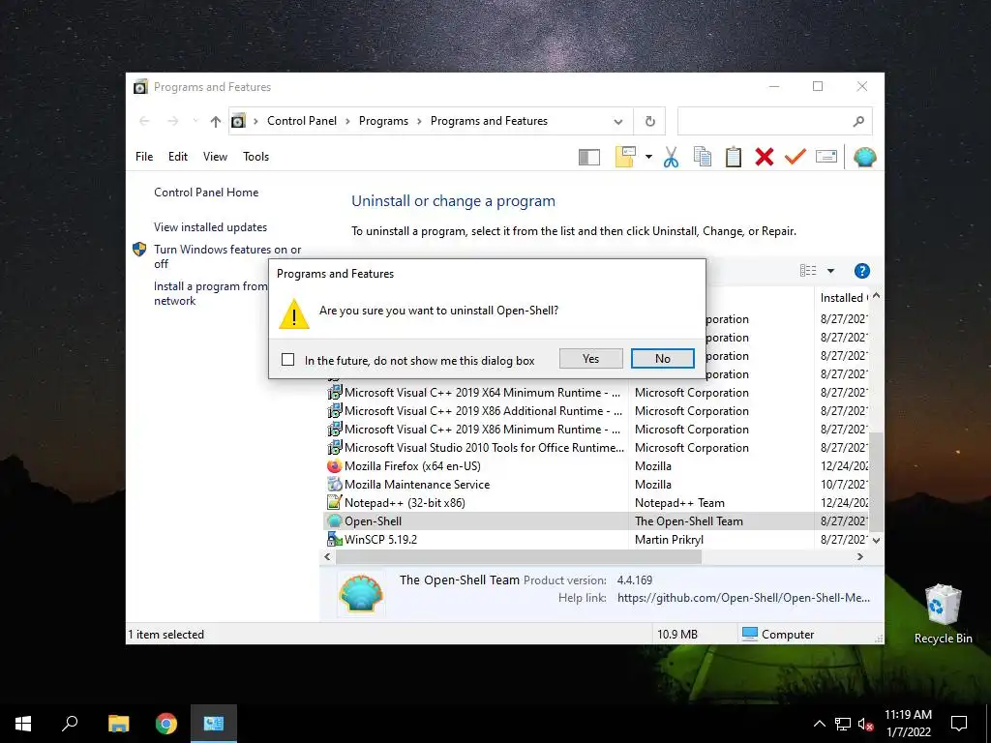Click the Installed On column header

point(842,298)
